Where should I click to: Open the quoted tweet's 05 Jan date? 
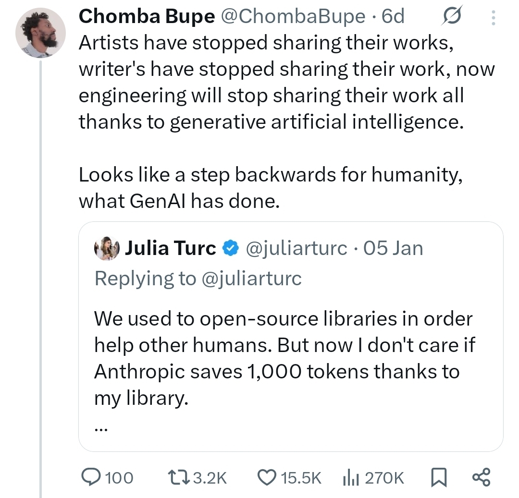[393, 249]
